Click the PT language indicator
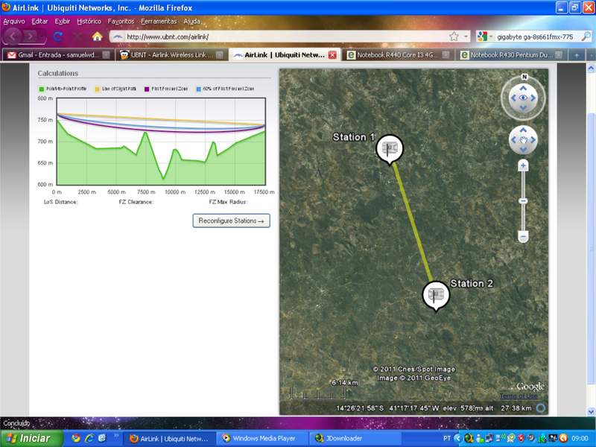596x447 pixels. [x=447, y=438]
